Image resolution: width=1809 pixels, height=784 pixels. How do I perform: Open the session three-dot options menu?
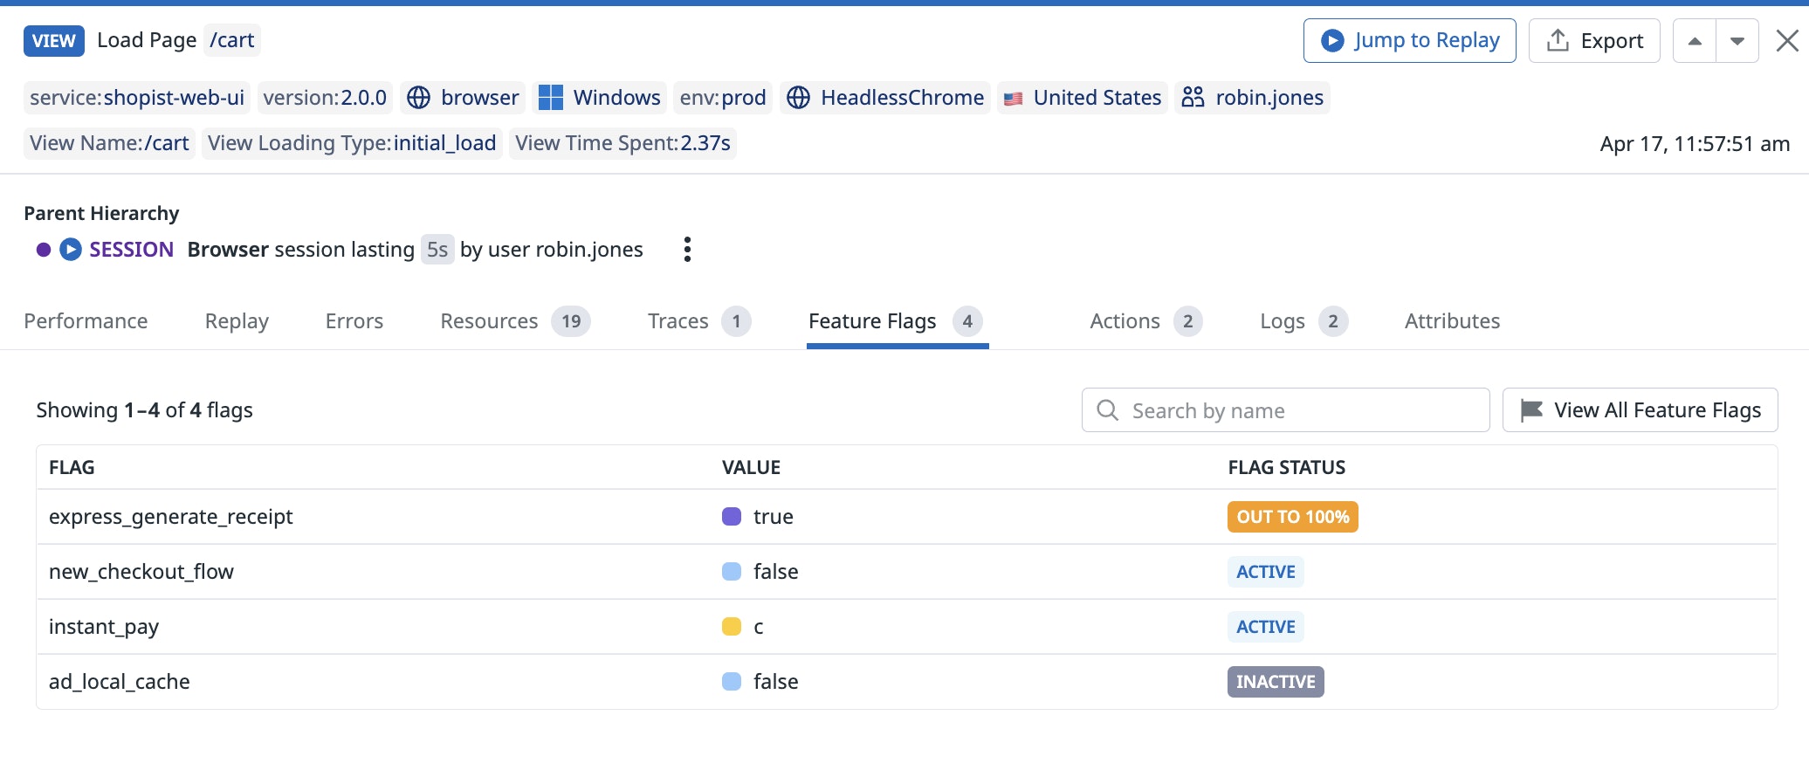(x=687, y=250)
